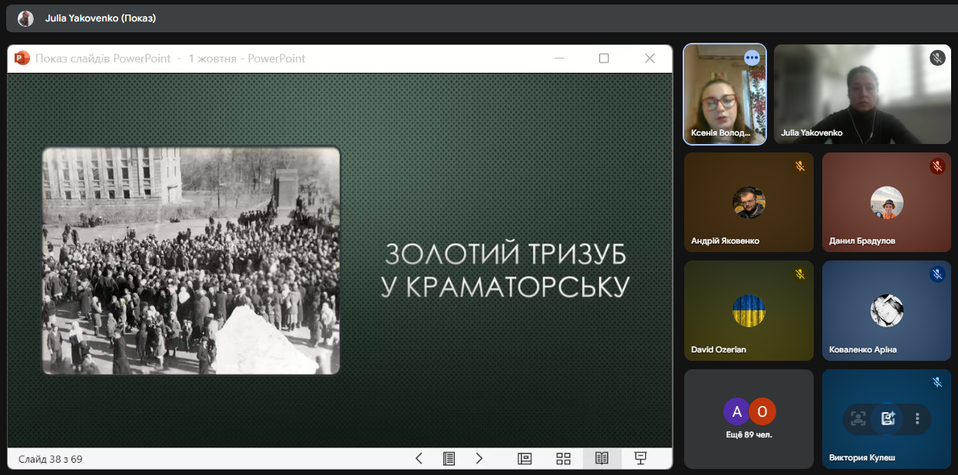Start Slide Show presentation icon
The height and width of the screenshot is (475, 958).
640,458
